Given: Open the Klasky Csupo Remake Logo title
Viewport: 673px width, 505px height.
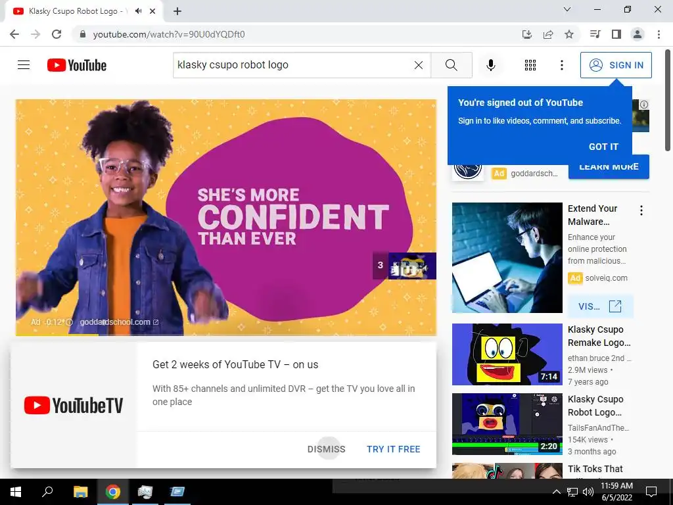Looking at the screenshot, I should 599,336.
